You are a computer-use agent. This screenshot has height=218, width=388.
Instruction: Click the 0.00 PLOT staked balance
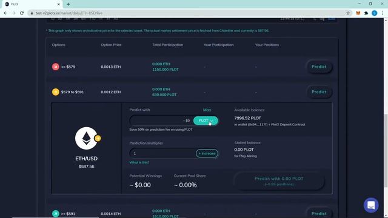(x=244, y=150)
